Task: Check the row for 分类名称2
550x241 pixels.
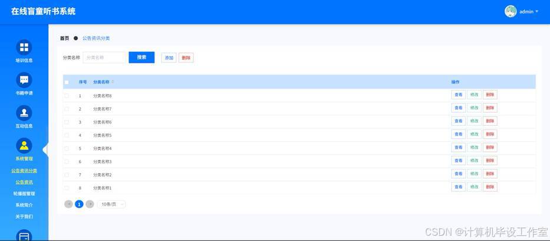Action: point(67,175)
